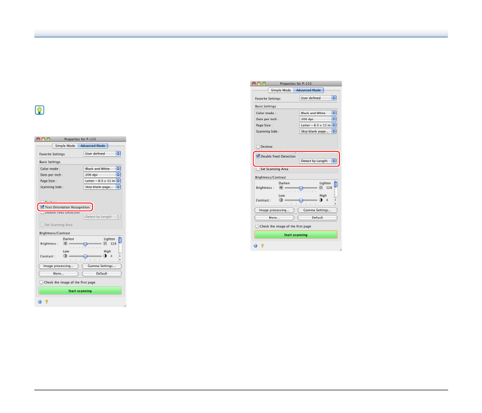Toggle Text Orientation Recognition checkbox
Viewport: 482px width, 413px height.
click(42, 207)
